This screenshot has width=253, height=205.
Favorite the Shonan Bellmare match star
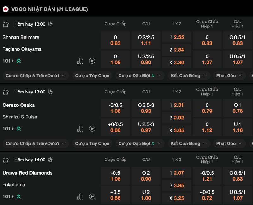5,24
